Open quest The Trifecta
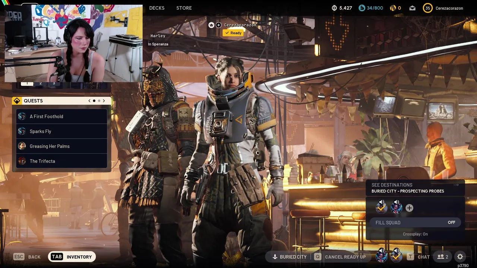 click(x=61, y=161)
